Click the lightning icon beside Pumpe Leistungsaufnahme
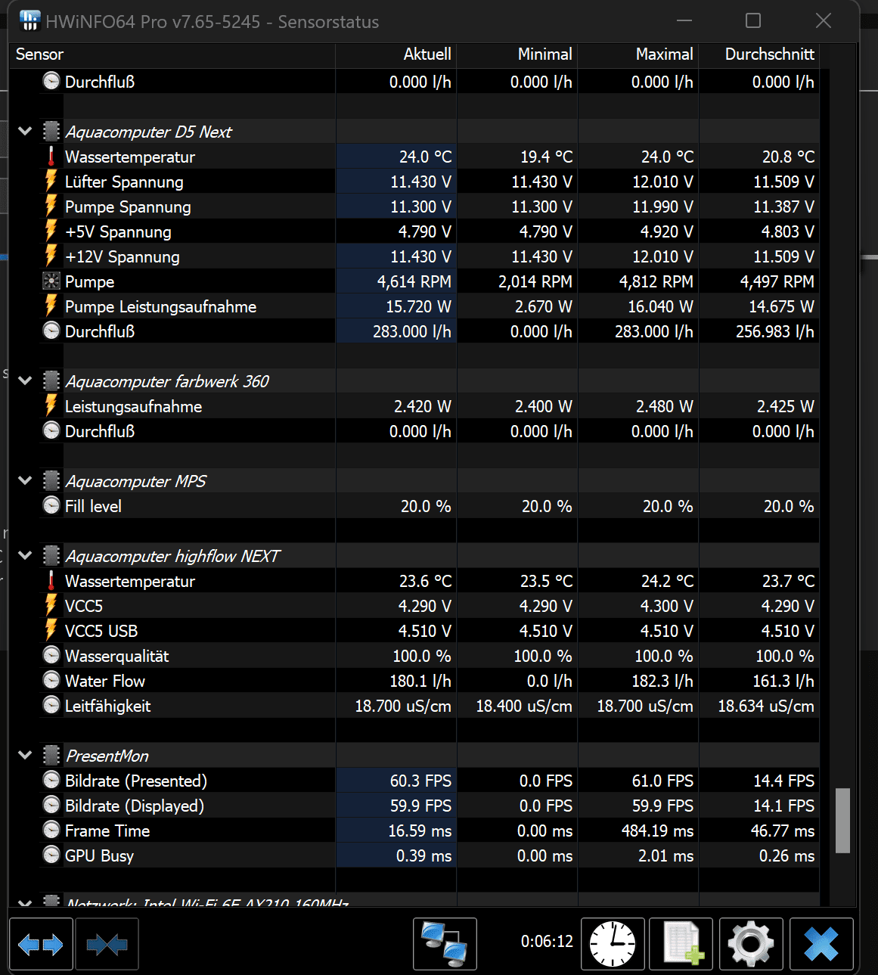The width and height of the screenshot is (878, 975). [51, 306]
